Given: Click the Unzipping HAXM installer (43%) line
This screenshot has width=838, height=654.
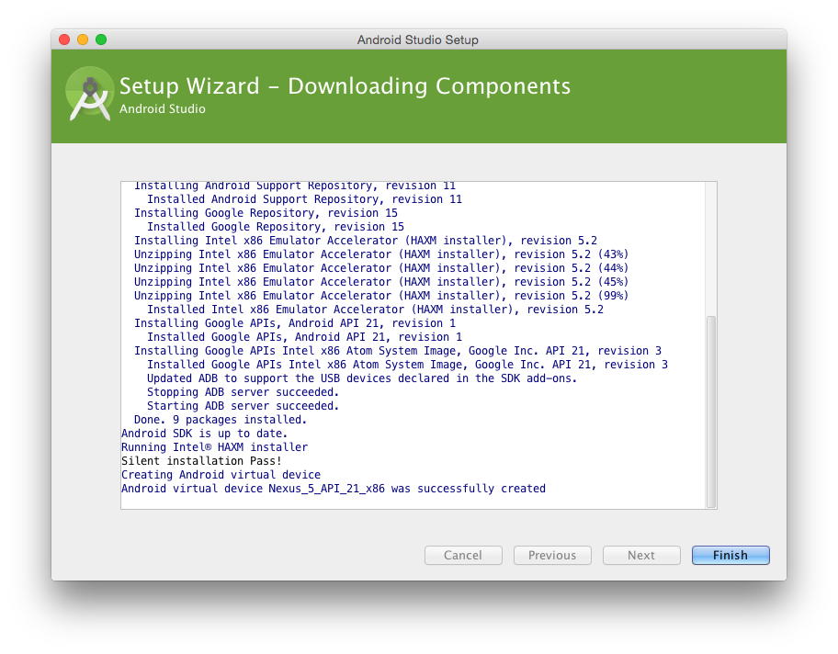Looking at the screenshot, I should tap(381, 254).
